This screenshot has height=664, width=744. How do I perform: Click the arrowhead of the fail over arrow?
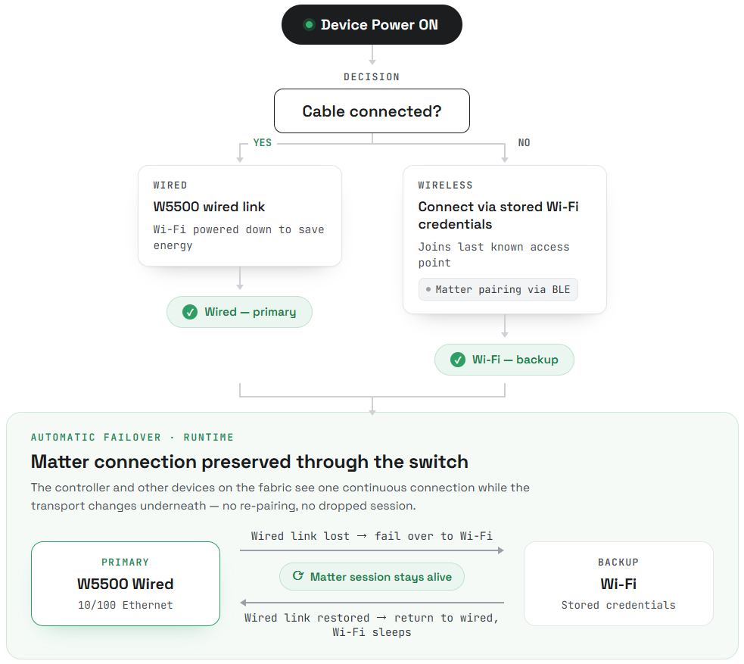[x=501, y=550]
